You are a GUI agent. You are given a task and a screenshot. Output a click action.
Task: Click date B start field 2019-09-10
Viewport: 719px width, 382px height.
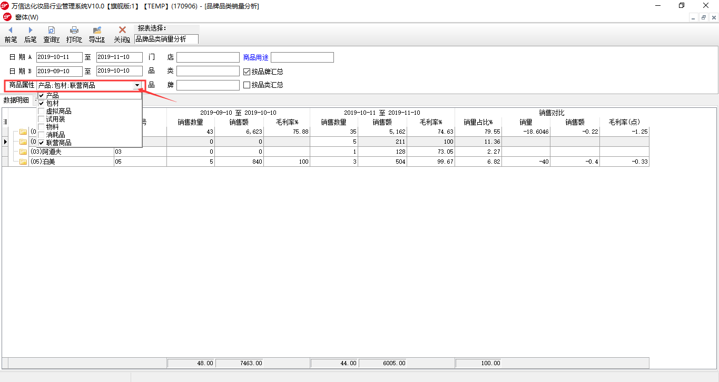(x=60, y=71)
